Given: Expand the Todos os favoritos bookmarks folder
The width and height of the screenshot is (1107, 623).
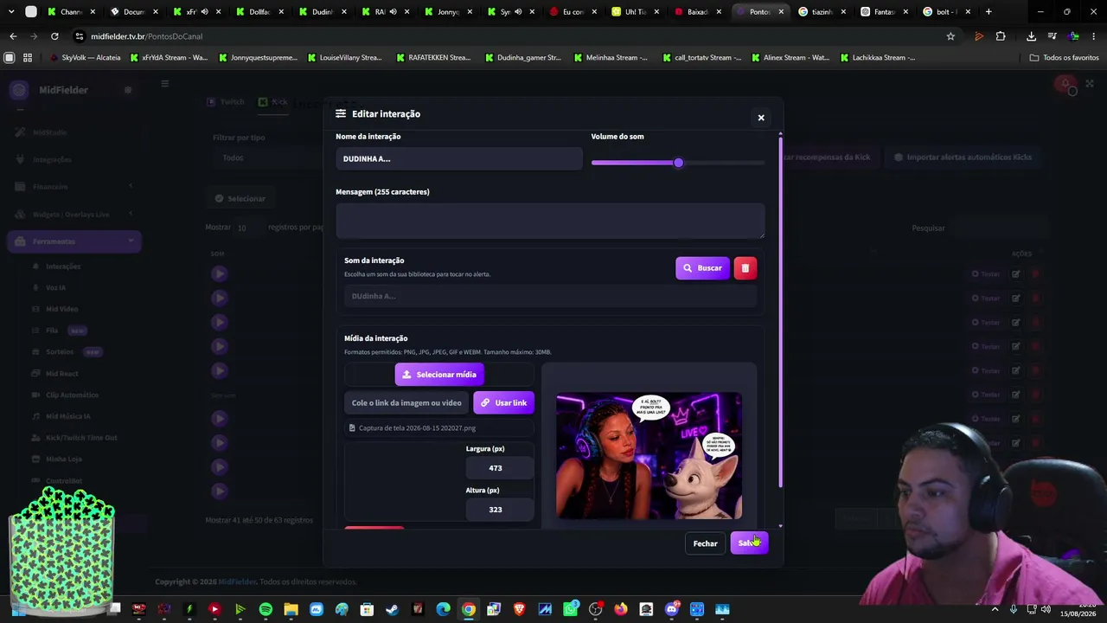Looking at the screenshot, I should 1064,58.
